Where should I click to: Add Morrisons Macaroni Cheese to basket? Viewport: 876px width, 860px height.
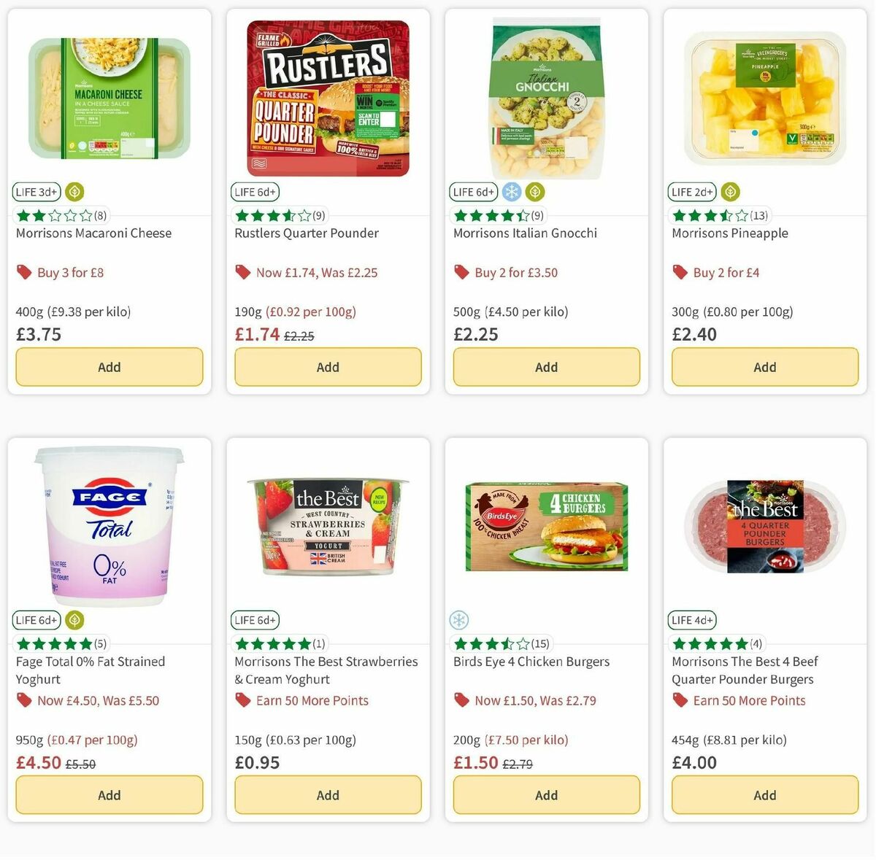click(109, 367)
